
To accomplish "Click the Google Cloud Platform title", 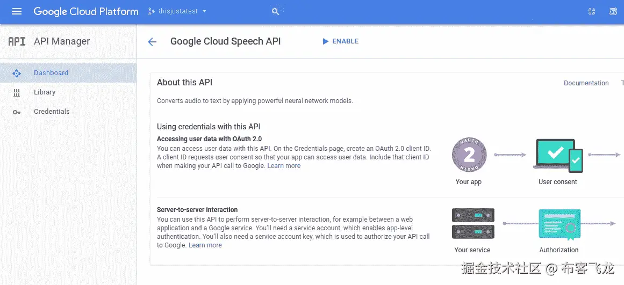I will click(x=86, y=11).
